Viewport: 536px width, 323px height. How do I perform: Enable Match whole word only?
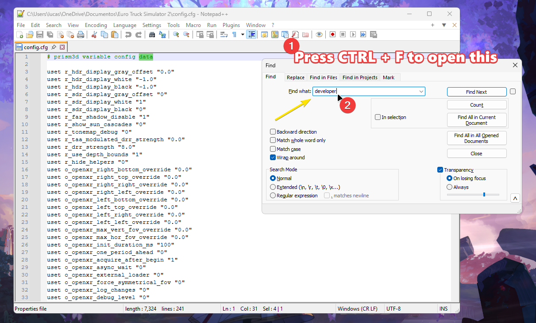coord(273,140)
